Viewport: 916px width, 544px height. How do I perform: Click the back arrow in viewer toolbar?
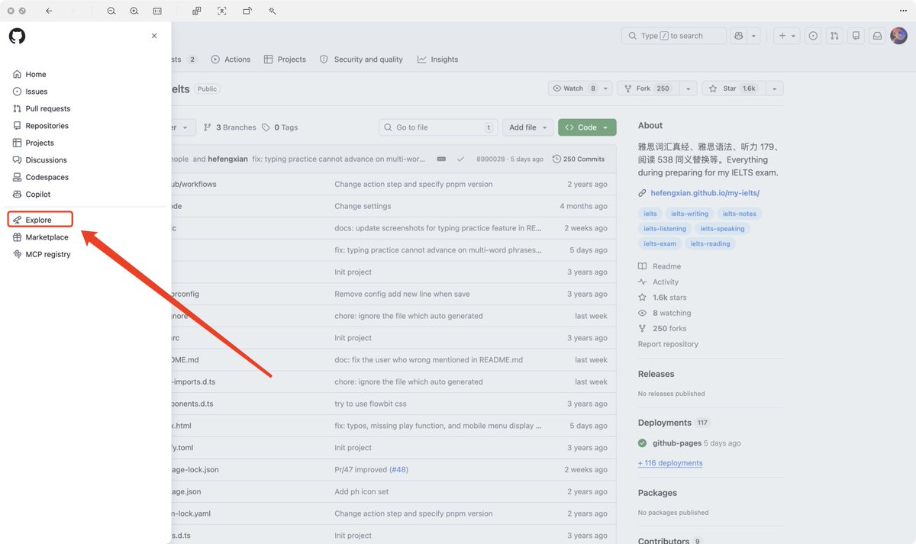[x=49, y=11]
